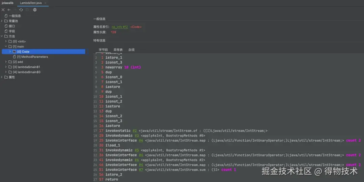Open the 异常表 exception table tab
The height and width of the screenshot is (182, 364).
pos(118,50)
